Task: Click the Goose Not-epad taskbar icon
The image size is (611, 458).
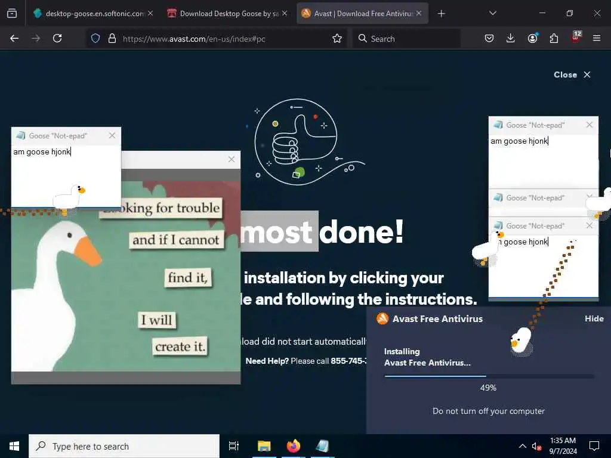Action: (x=323, y=446)
